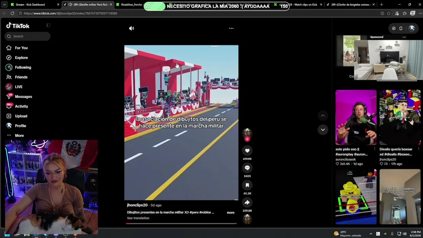Open the video options three-dot menu
This screenshot has width=423, height=238.
(231, 28)
